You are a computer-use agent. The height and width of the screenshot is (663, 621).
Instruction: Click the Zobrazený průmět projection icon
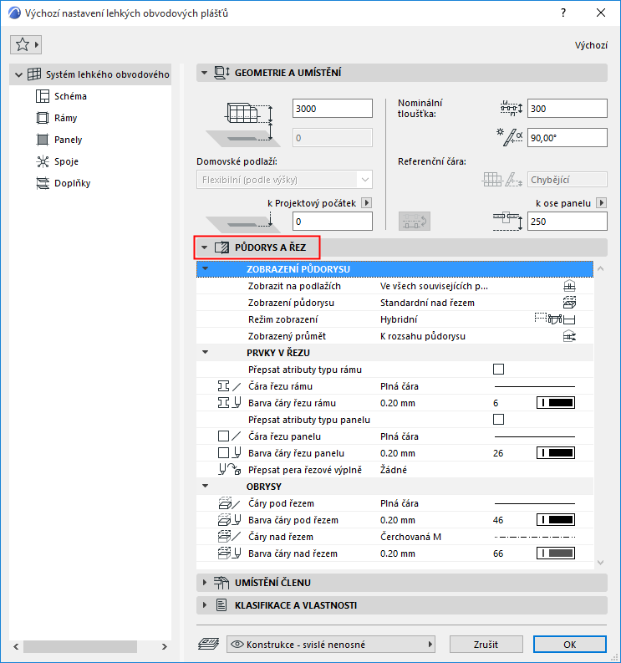tap(569, 336)
